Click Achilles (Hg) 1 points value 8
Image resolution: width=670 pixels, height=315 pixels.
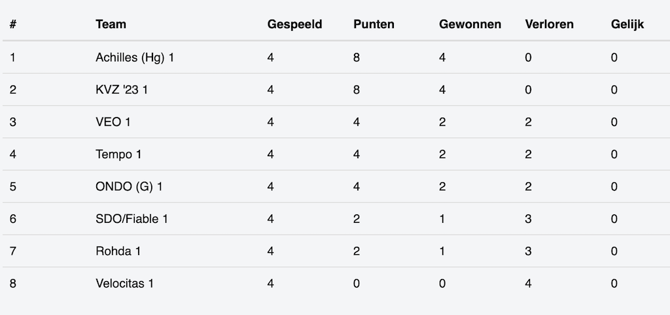click(357, 58)
